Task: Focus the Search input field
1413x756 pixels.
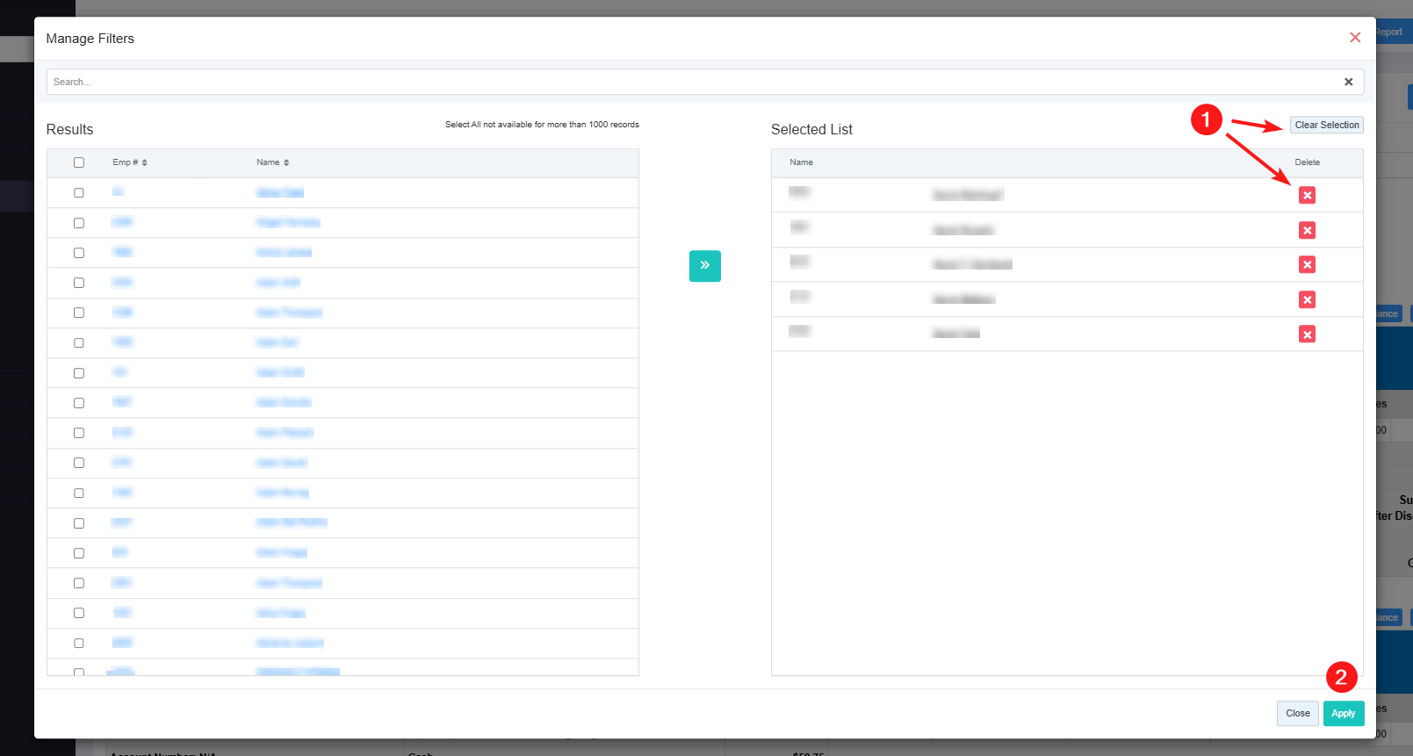Action: coord(685,82)
